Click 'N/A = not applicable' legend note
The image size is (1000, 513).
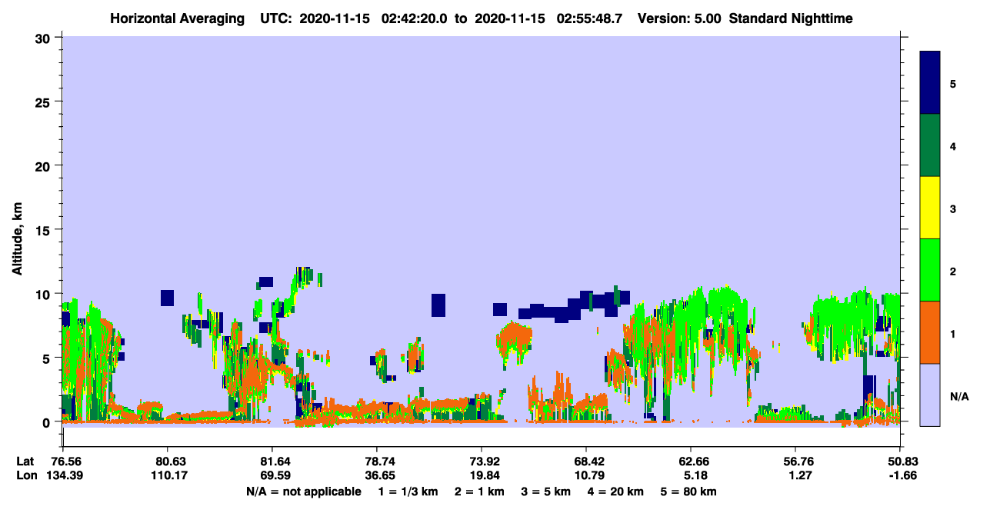coord(303,491)
